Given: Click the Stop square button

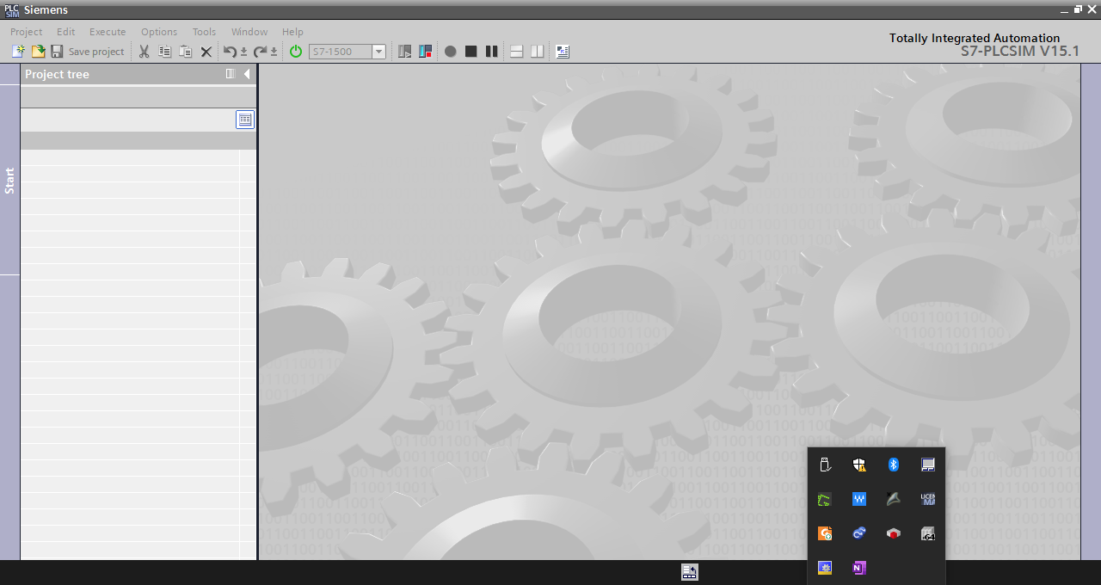Looking at the screenshot, I should point(471,52).
